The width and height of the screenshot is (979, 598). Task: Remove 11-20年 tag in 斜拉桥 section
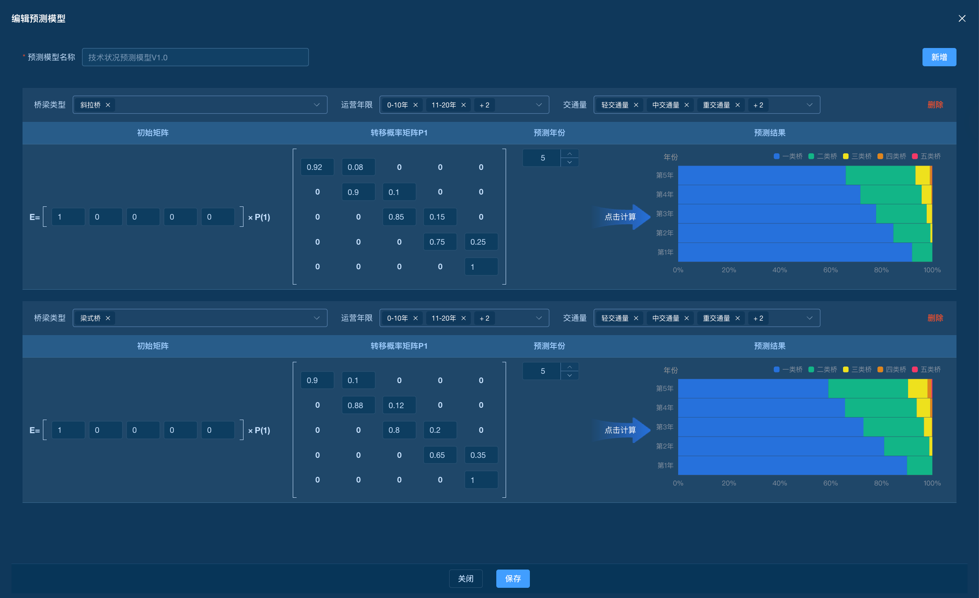coord(464,105)
